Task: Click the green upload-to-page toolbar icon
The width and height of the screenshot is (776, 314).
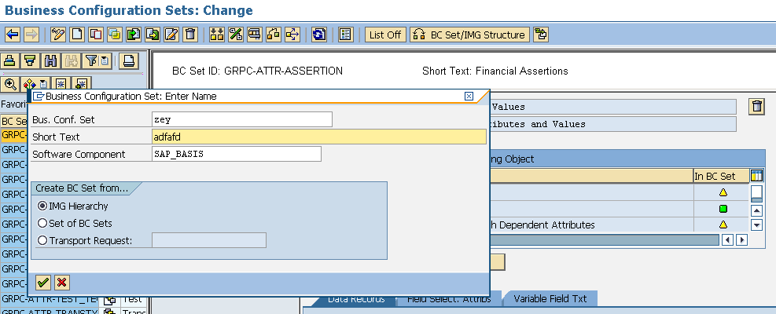Action: pyautogui.click(x=134, y=35)
